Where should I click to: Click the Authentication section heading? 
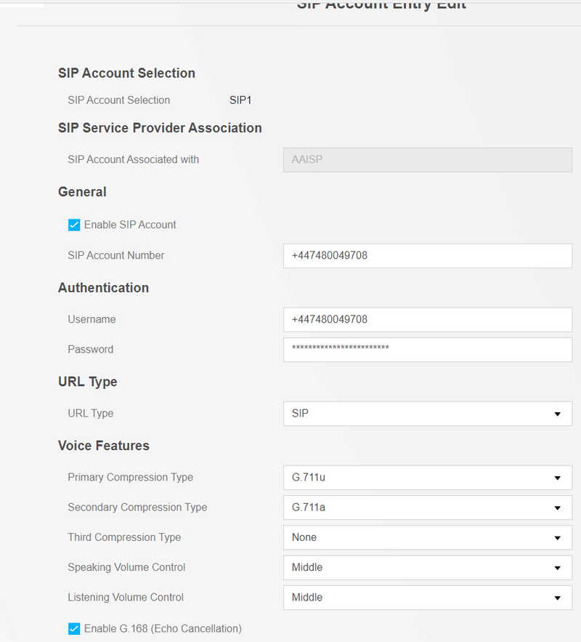pos(103,288)
